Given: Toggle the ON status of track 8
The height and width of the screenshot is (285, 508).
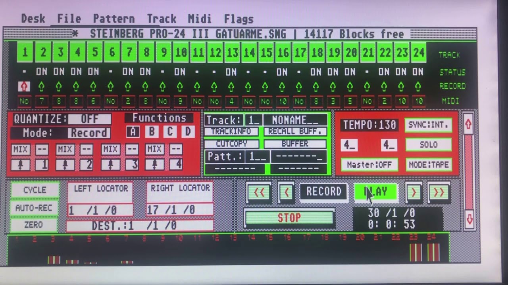Looking at the screenshot, I should click(x=145, y=72).
